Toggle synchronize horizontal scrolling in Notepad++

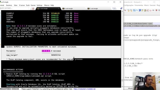[131, 10]
